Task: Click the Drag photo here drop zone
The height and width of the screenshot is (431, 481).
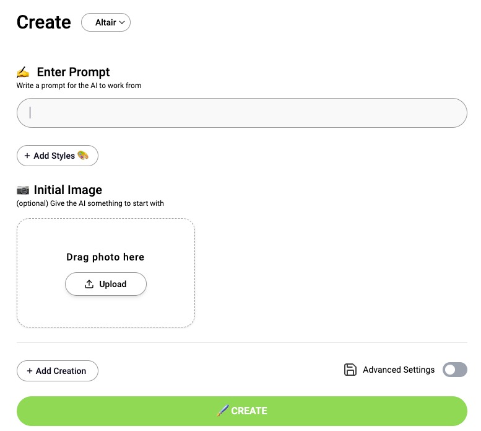Action: [106, 273]
